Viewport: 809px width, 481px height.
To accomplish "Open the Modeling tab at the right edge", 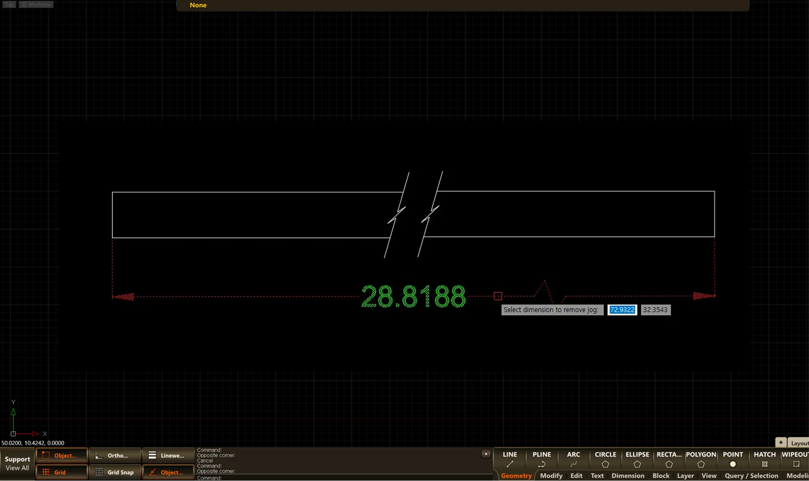I will [797, 475].
